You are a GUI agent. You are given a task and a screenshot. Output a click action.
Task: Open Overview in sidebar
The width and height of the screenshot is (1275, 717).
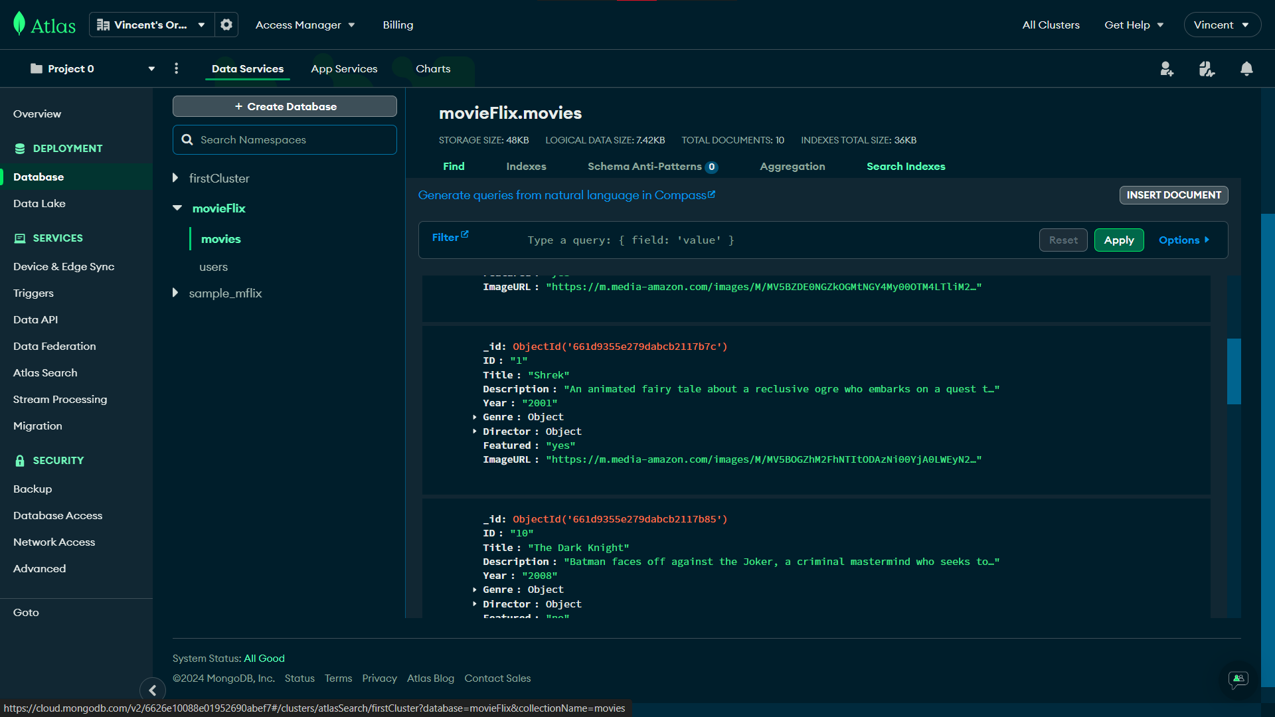tap(37, 114)
